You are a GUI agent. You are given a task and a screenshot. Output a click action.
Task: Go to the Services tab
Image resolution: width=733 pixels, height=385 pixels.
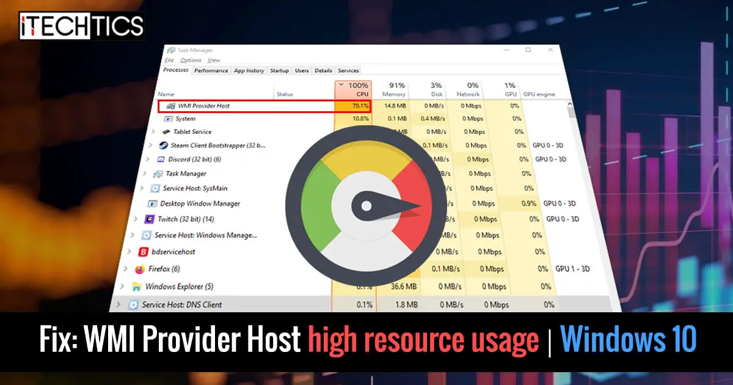point(348,71)
